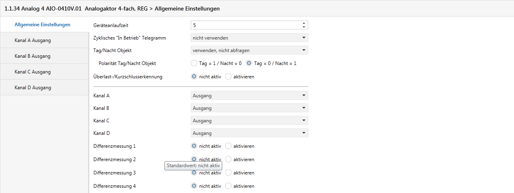This screenshot has height=193, width=514.
Task: Open the Zyklisches "In Betrieb" Telegramm dropdown
Action: point(249,38)
